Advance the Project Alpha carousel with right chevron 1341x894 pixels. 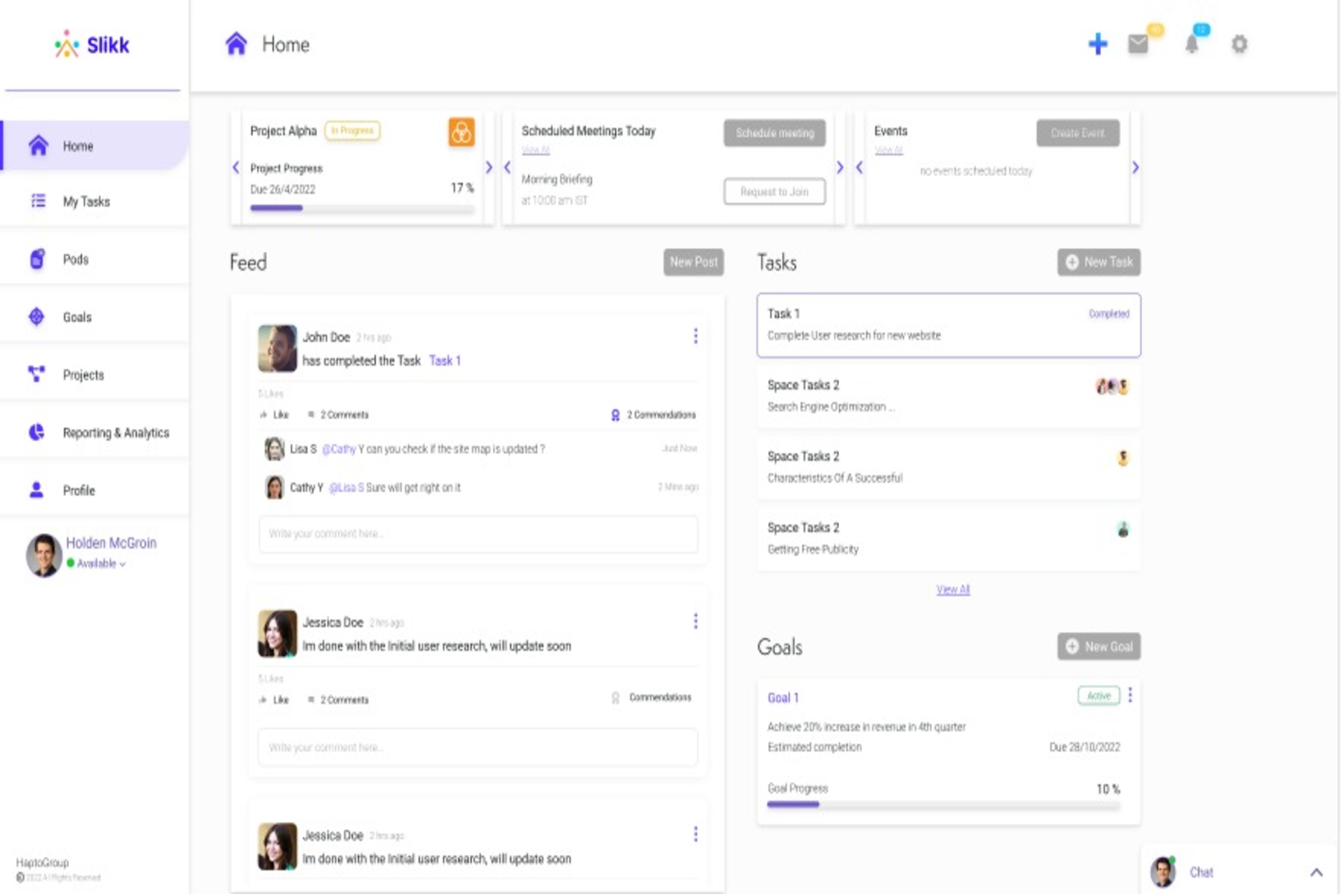(x=489, y=168)
